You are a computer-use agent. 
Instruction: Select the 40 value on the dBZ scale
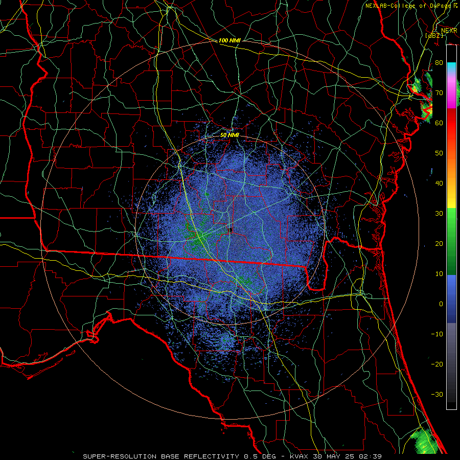click(x=439, y=183)
